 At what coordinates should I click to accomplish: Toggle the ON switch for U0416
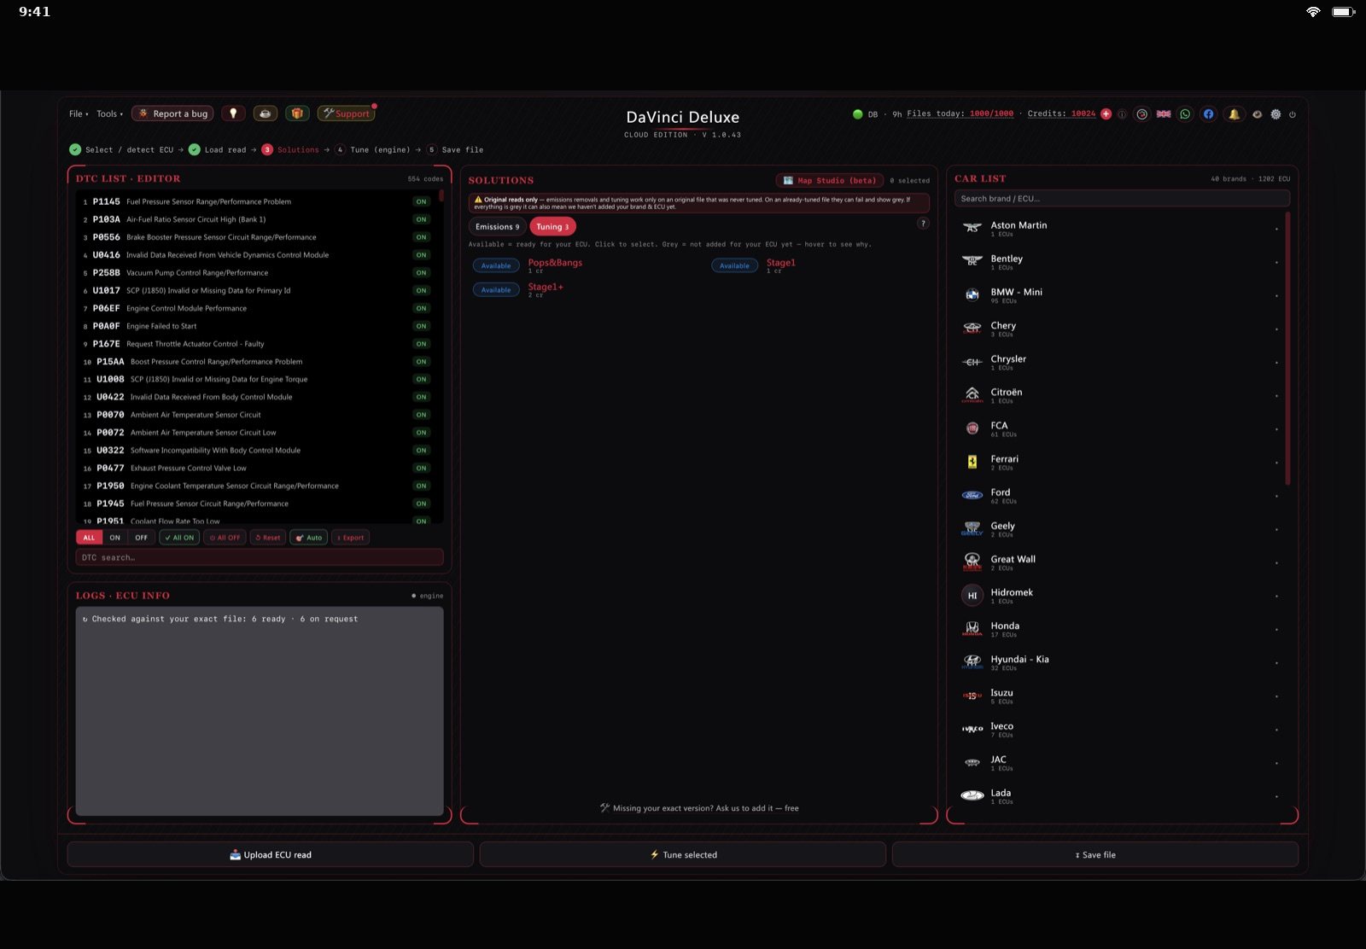(422, 255)
